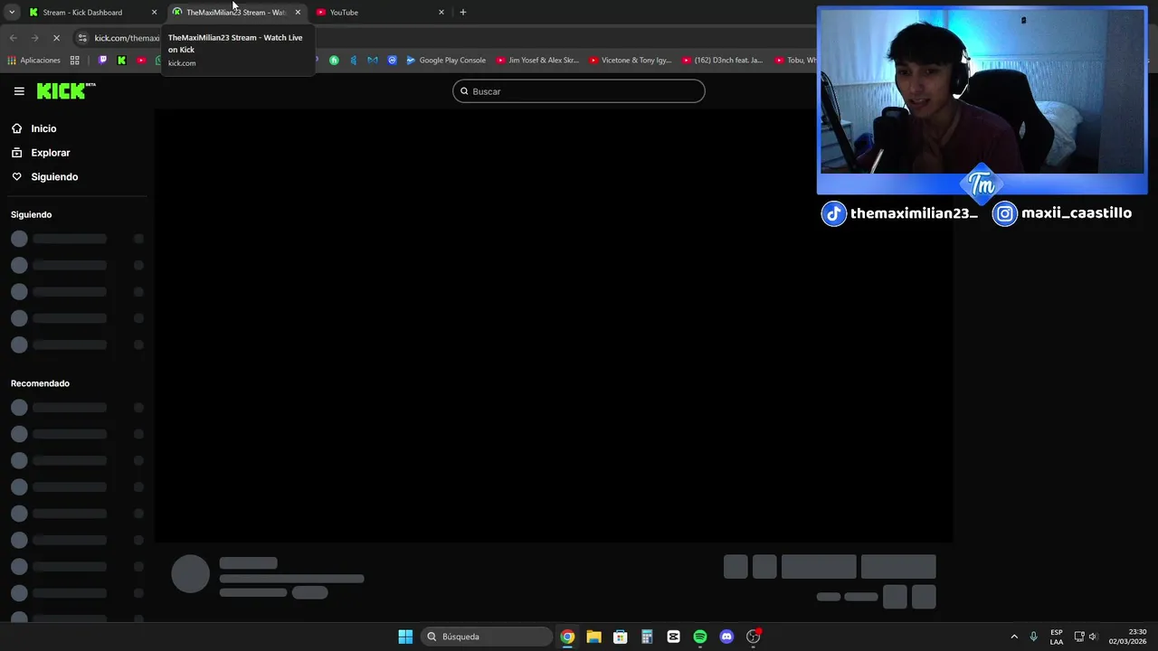Open the (162) D3nch feat. bookmark

723,61
